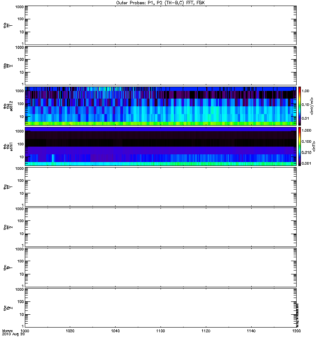Click the '100' y-tick of thc fff 1 panel
This screenshot has height=343, width=321.
point(21,181)
